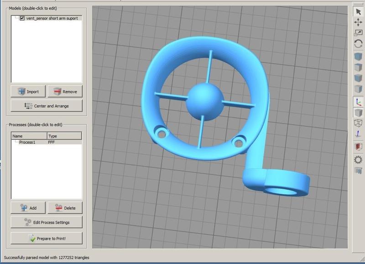Open machine control panel gear icon

[x=358, y=160]
